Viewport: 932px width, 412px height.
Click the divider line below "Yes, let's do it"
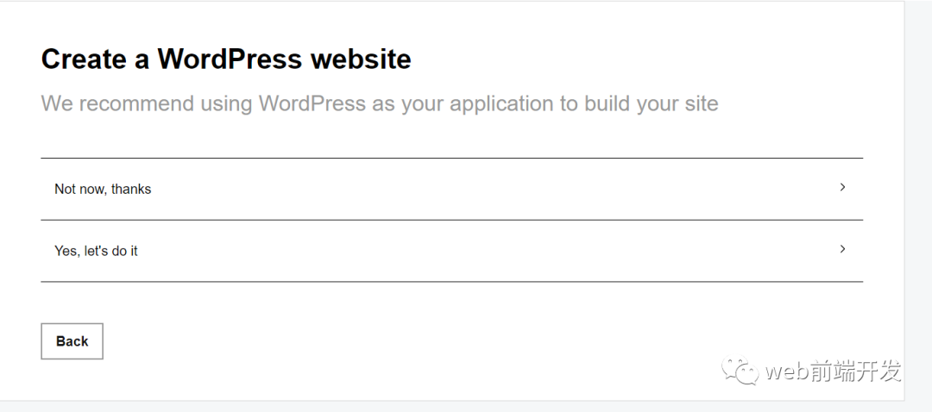point(451,282)
